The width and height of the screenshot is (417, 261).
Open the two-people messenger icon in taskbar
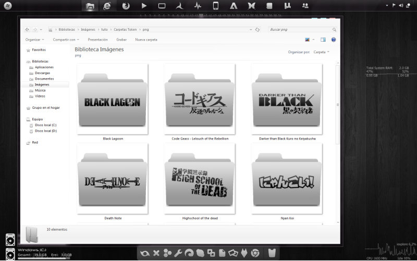coord(305,6)
